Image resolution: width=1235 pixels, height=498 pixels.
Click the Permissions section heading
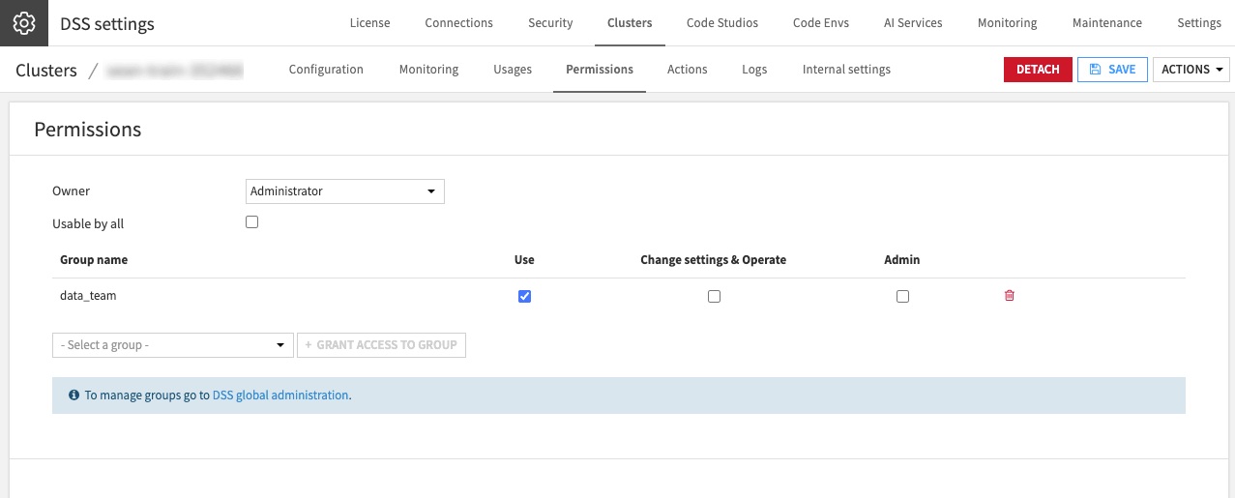coord(88,130)
